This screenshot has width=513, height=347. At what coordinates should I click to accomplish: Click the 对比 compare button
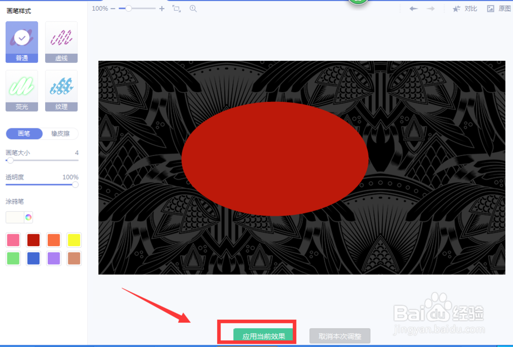click(465, 9)
